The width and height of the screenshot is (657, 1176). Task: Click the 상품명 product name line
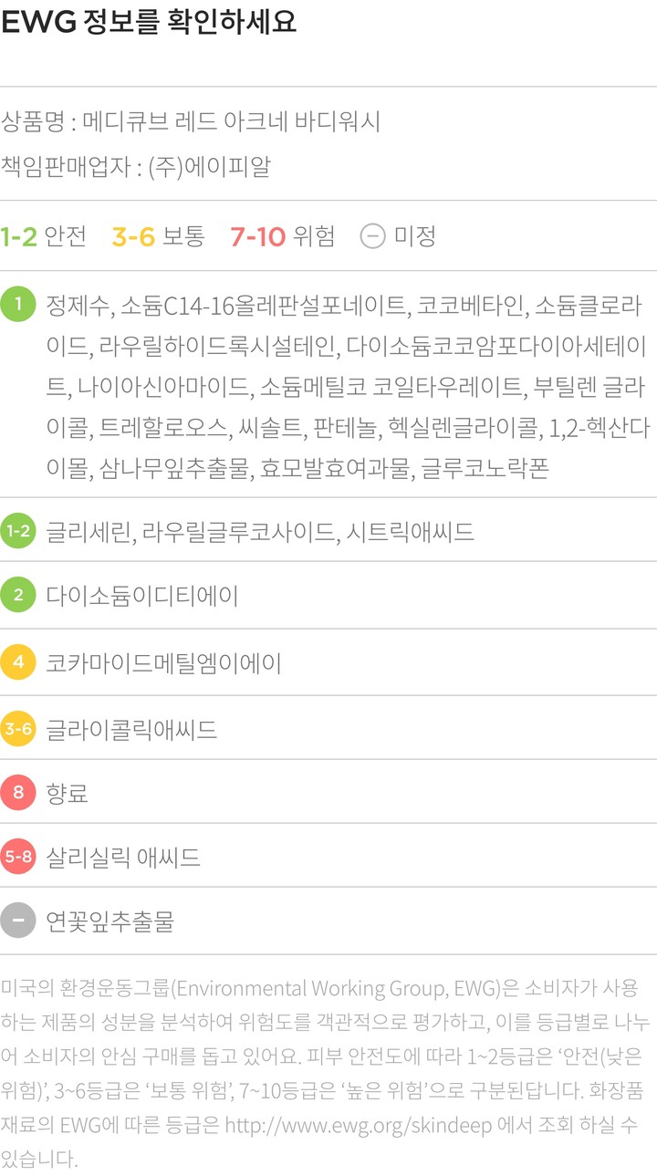191,121
